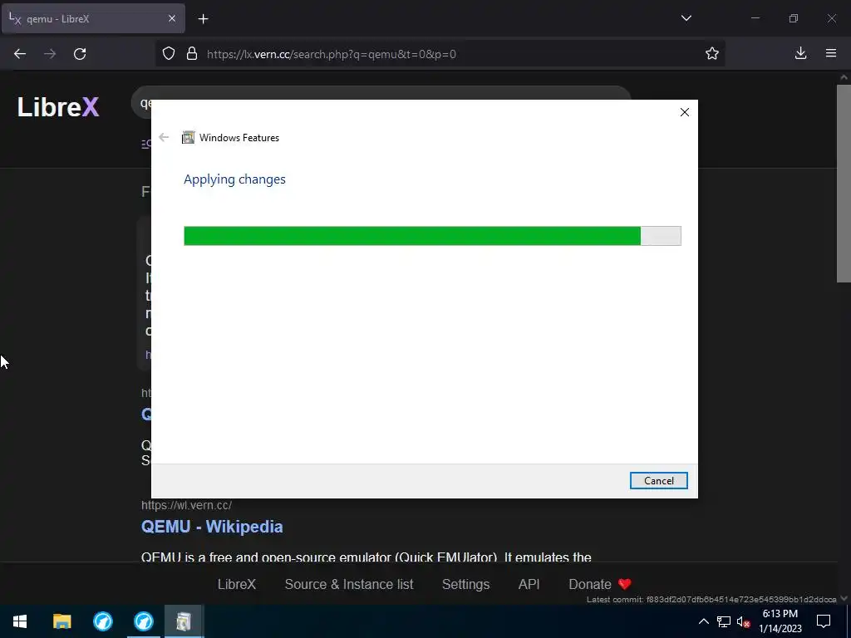Viewport: 851px width, 638px height.
Task: Open network status tray icon
Action: tap(724, 621)
